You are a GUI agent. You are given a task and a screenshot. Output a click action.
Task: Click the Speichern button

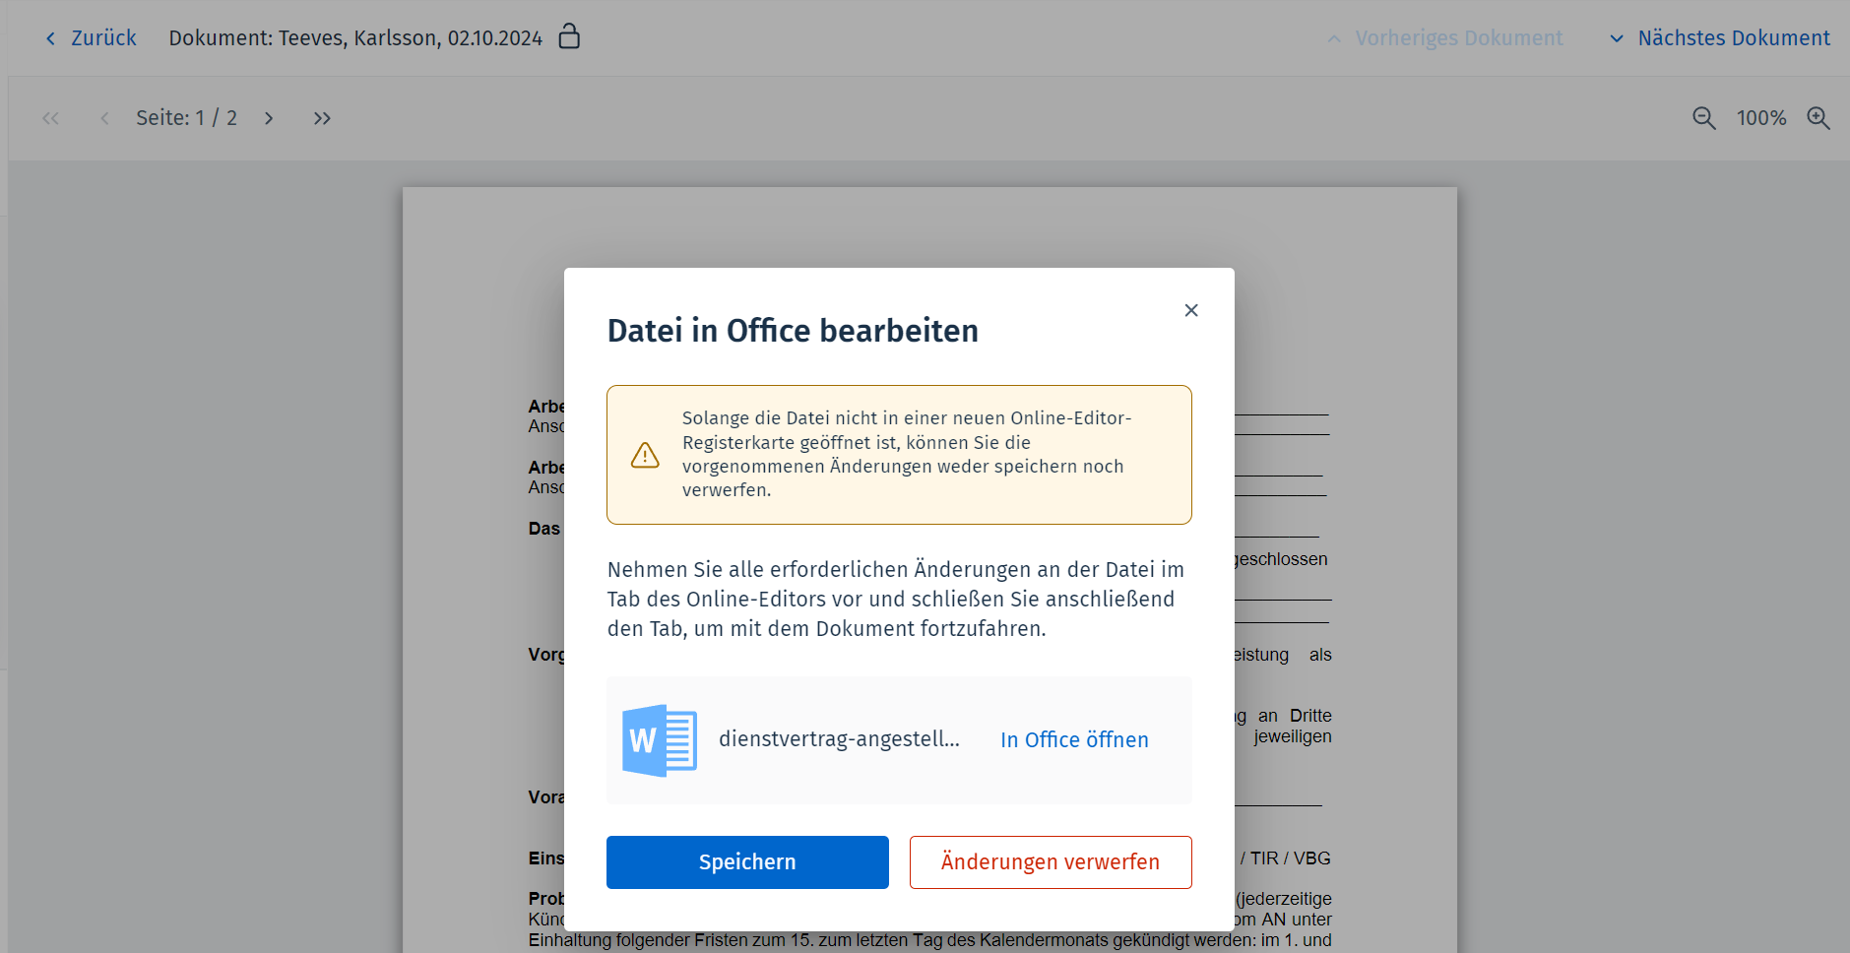(x=747, y=862)
